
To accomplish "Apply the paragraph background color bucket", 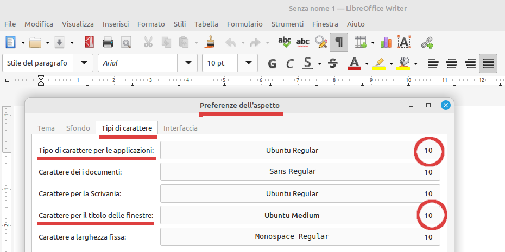I will pos(403,63).
